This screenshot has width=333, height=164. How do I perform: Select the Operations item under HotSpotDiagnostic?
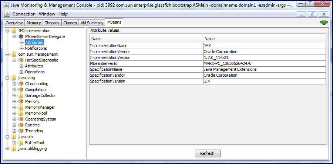tap(35, 72)
